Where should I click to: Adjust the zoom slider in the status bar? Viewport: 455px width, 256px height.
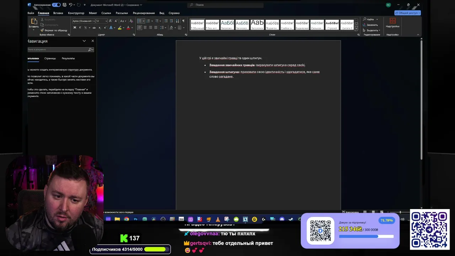(x=400, y=212)
